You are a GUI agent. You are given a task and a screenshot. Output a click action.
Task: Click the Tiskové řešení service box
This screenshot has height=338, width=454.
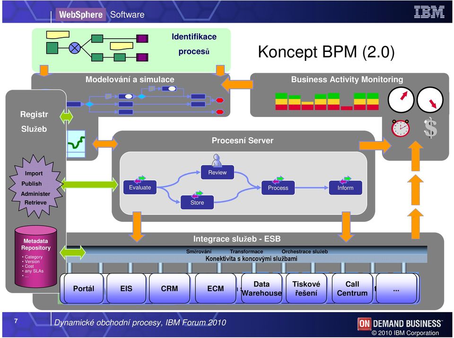pyautogui.click(x=306, y=288)
